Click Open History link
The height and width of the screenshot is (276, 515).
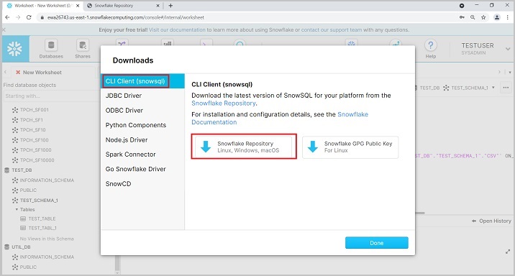click(491, 221)
